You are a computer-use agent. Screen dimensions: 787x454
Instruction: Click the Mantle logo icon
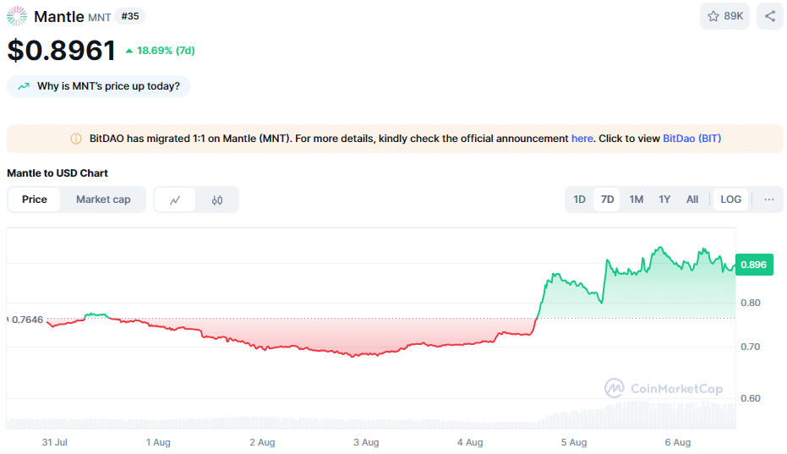(x=17, y=16)
